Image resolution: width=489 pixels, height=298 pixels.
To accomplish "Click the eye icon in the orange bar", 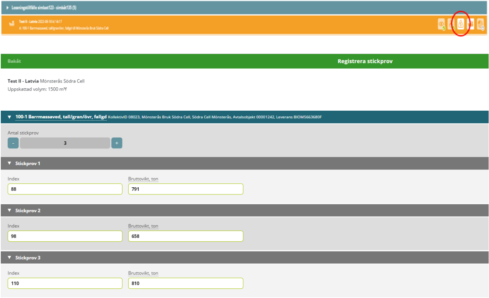I will click(441, 24).
